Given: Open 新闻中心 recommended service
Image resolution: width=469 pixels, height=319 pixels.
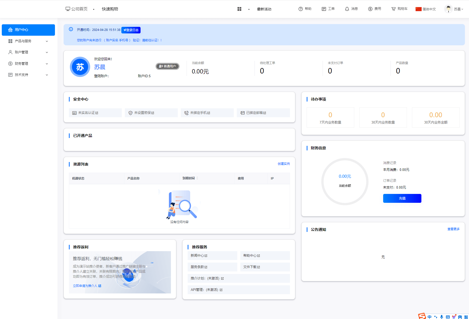Looking at the screenshot, I should coord(212,256).
